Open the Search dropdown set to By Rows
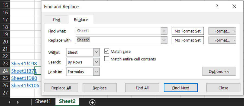This screenshot has width=244, height=106. 97,62
